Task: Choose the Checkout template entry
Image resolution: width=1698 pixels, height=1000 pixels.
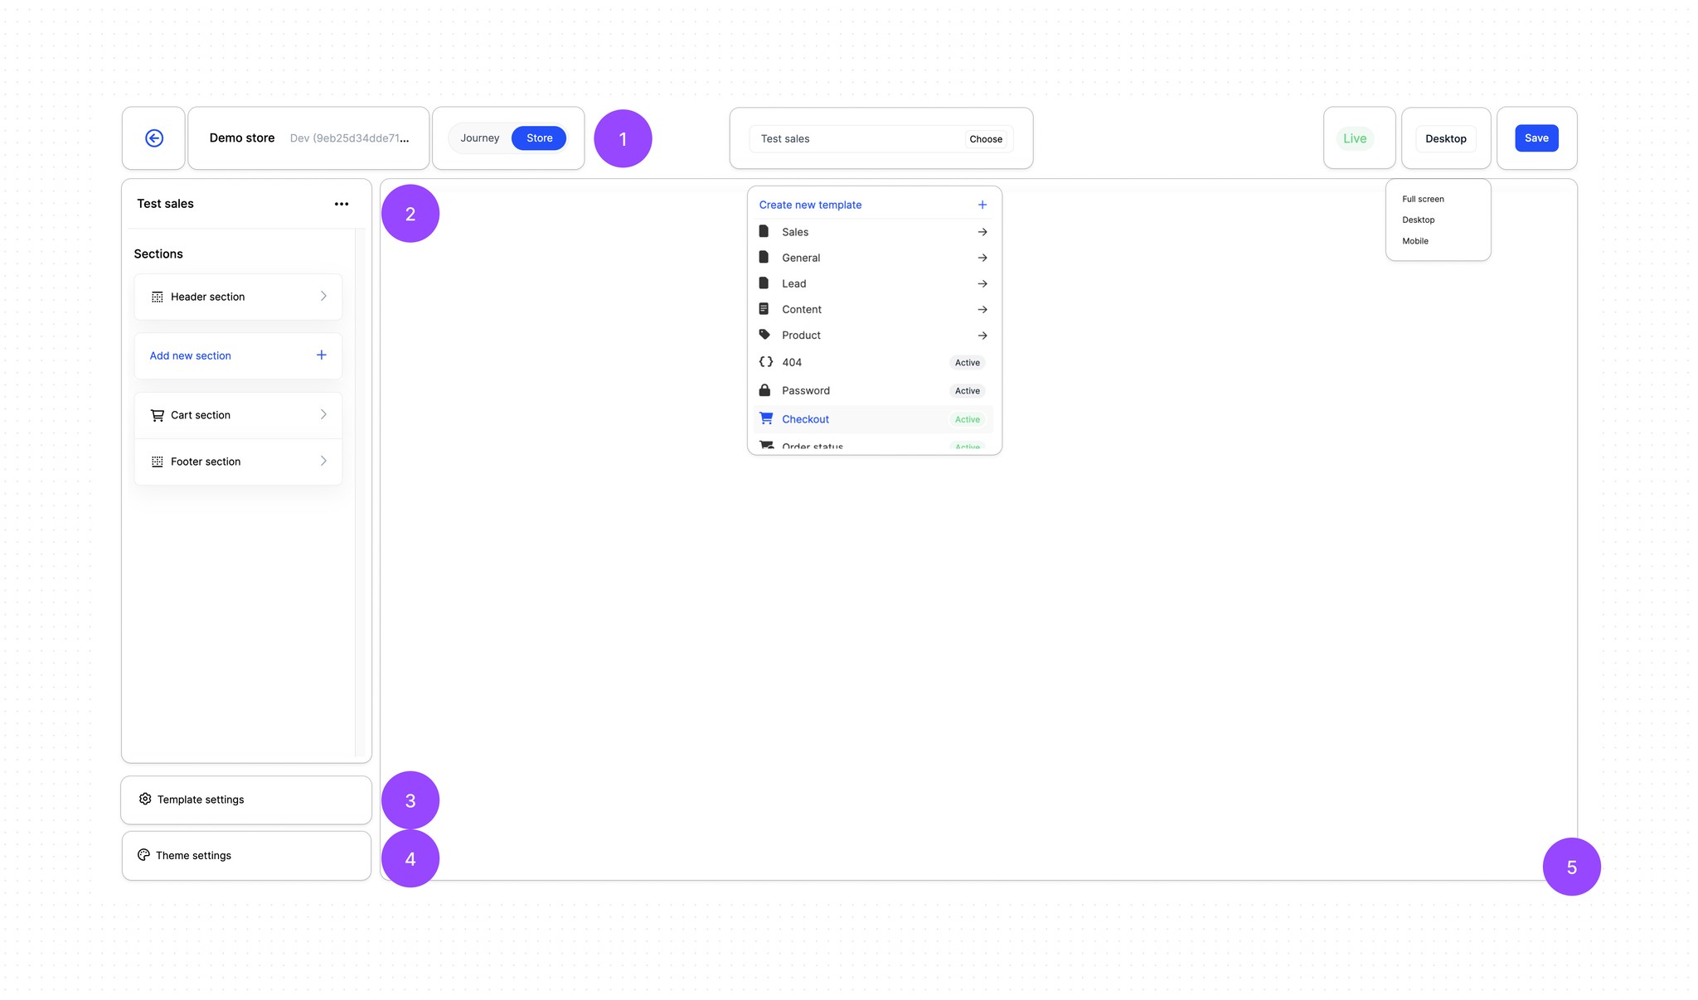Action: 806,419
